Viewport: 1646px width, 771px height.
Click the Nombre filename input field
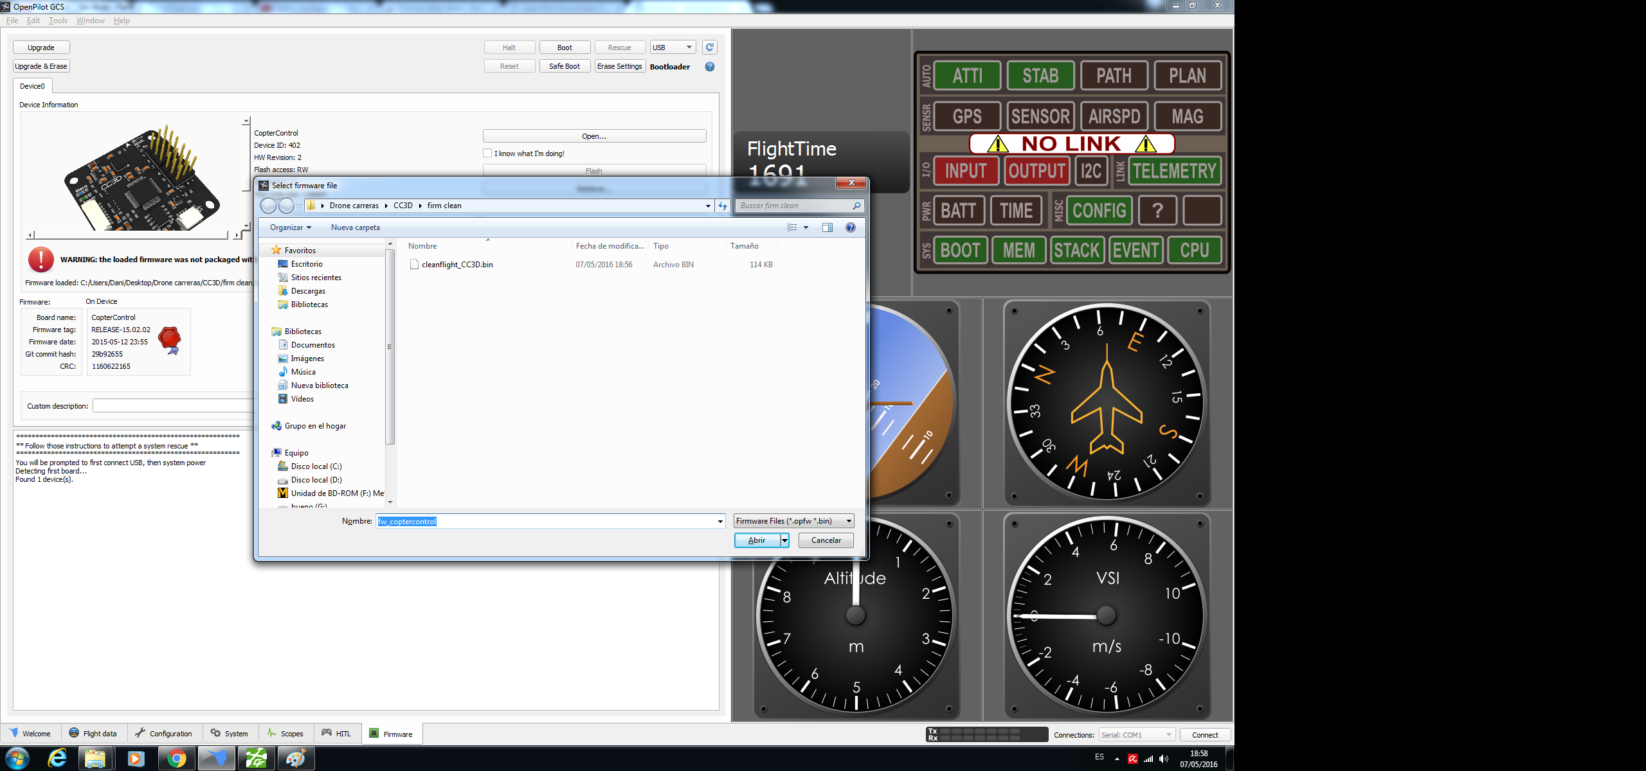547,521
